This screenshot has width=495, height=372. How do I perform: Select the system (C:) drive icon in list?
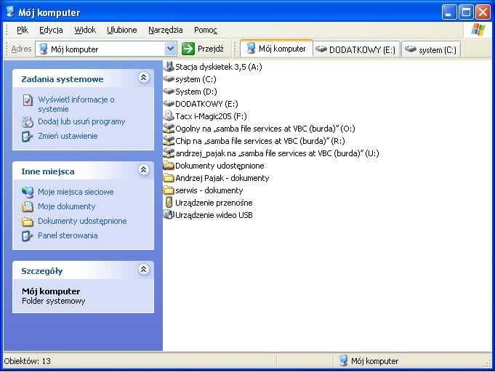tap(169, 79)
